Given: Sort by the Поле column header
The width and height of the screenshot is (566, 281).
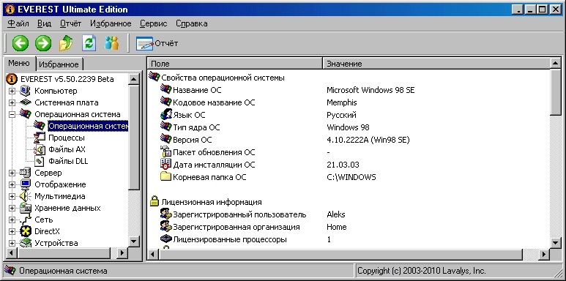Looking at the screenshot, I should point(235,64).
